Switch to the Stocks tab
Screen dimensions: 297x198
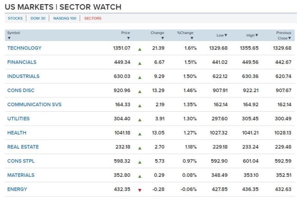pyautogui.click(x=15, y=18)
